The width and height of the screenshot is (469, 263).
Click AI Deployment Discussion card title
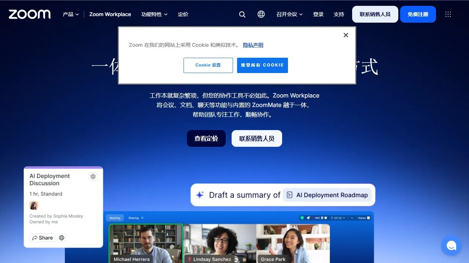click(49, 179)
